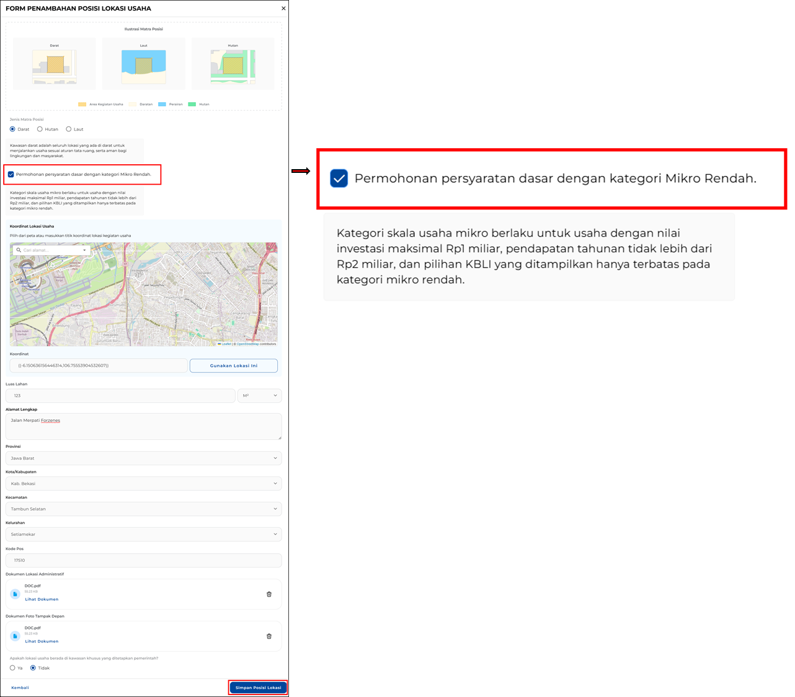Click the Kode Pos input field
The height and width of the screenshot is (697, 795).
point(143,561)
